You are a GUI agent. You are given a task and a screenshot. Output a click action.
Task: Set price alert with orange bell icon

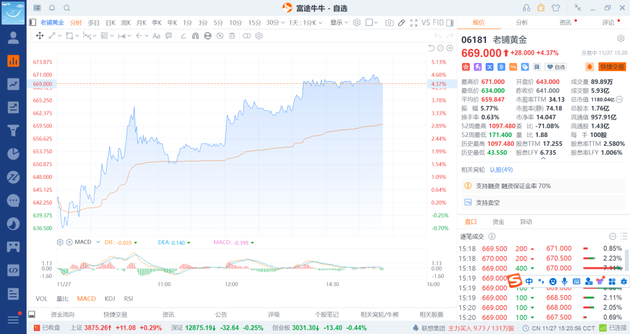click(589, 66)
